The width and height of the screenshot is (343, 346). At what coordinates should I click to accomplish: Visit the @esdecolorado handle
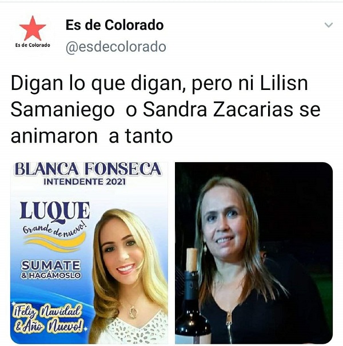point(116,47)
